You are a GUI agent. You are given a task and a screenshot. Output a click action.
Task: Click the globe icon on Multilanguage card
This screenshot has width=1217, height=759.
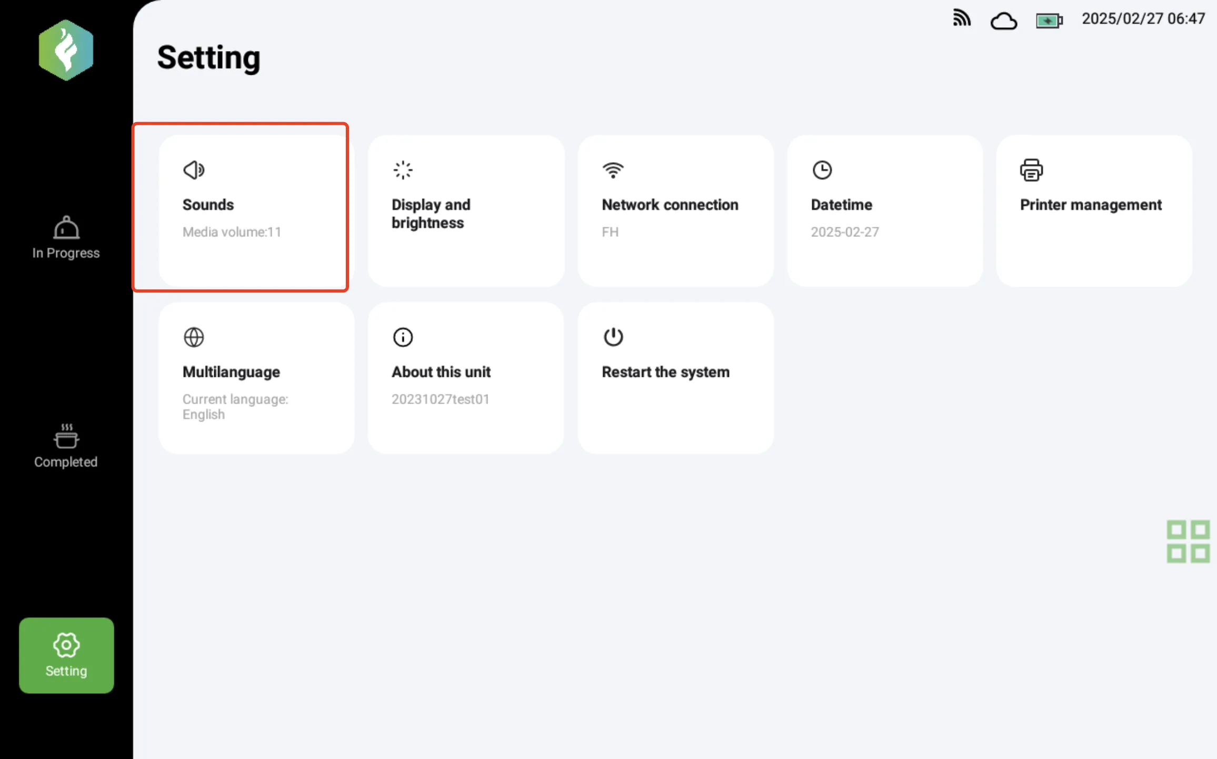tap(194, 337)
